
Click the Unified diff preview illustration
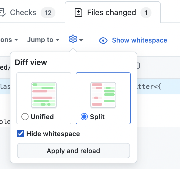point(44,95)
